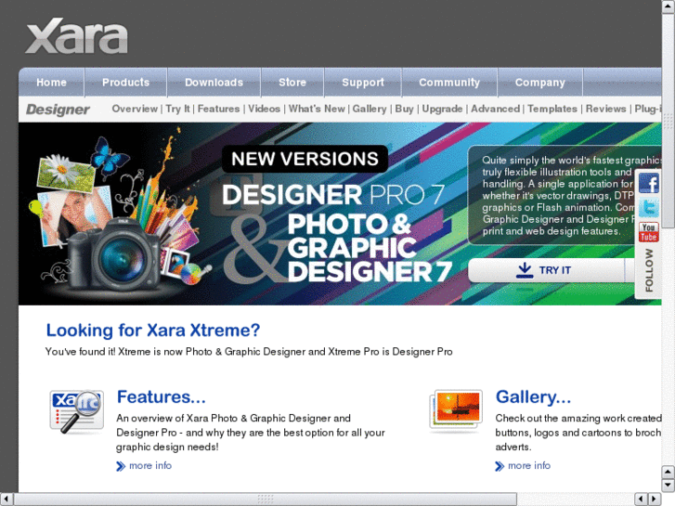Click arrow icon beside Gallery more info
675x506 pixels.
pyautogui.click(x=500, y=466)
